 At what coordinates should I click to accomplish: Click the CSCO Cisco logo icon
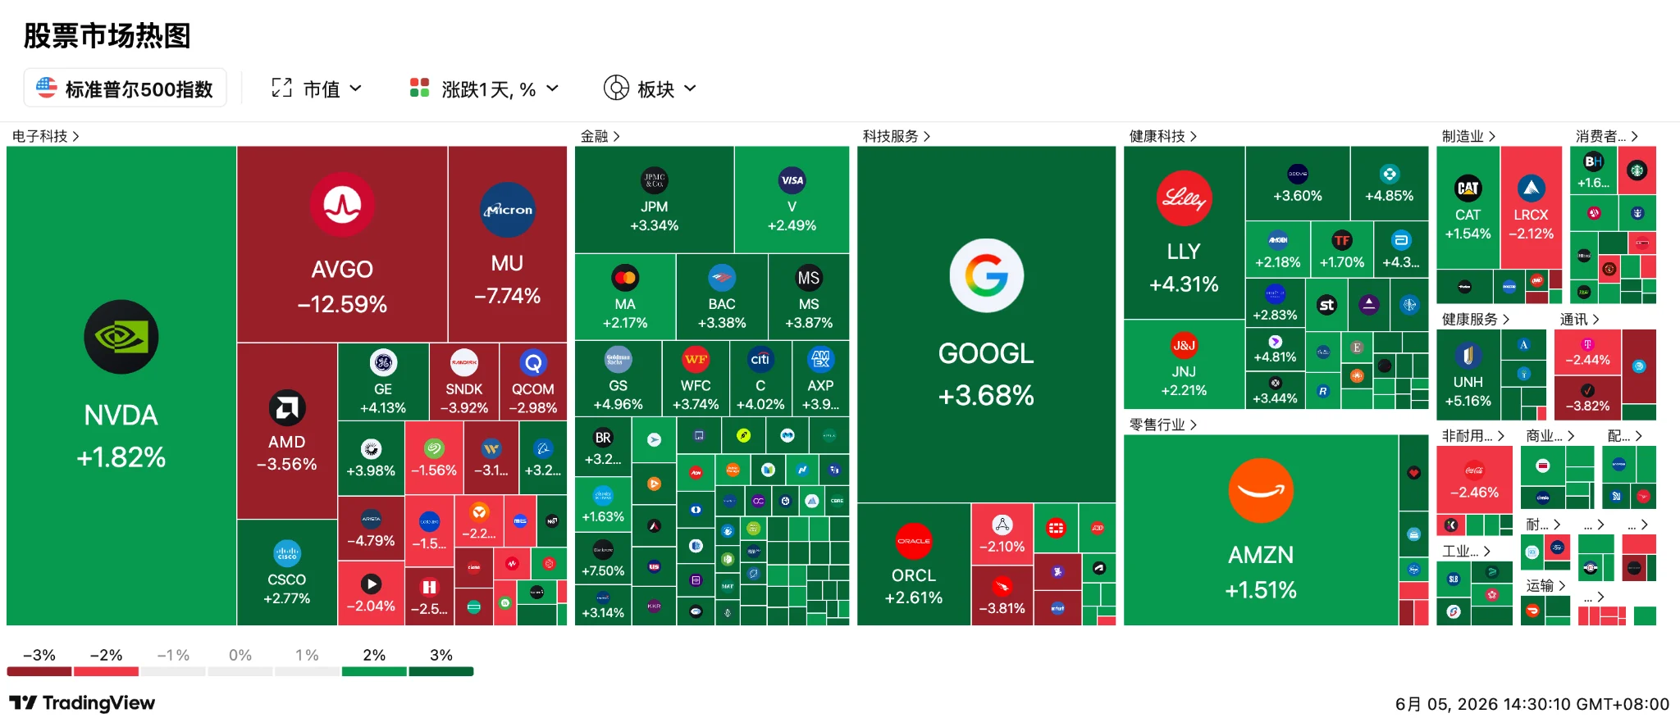click(287, 553)
